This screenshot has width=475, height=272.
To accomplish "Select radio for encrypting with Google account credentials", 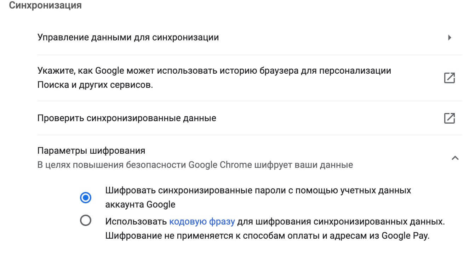I will 85,198.
